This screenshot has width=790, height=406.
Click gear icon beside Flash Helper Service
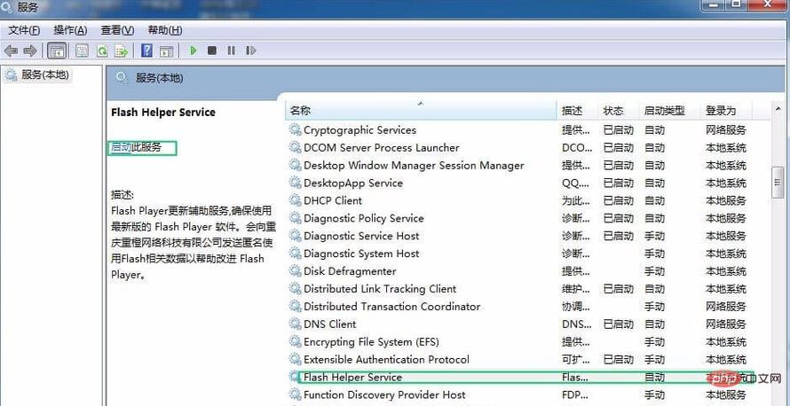pos(295,377)
